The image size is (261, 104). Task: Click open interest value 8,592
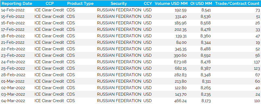coord(206,56)
